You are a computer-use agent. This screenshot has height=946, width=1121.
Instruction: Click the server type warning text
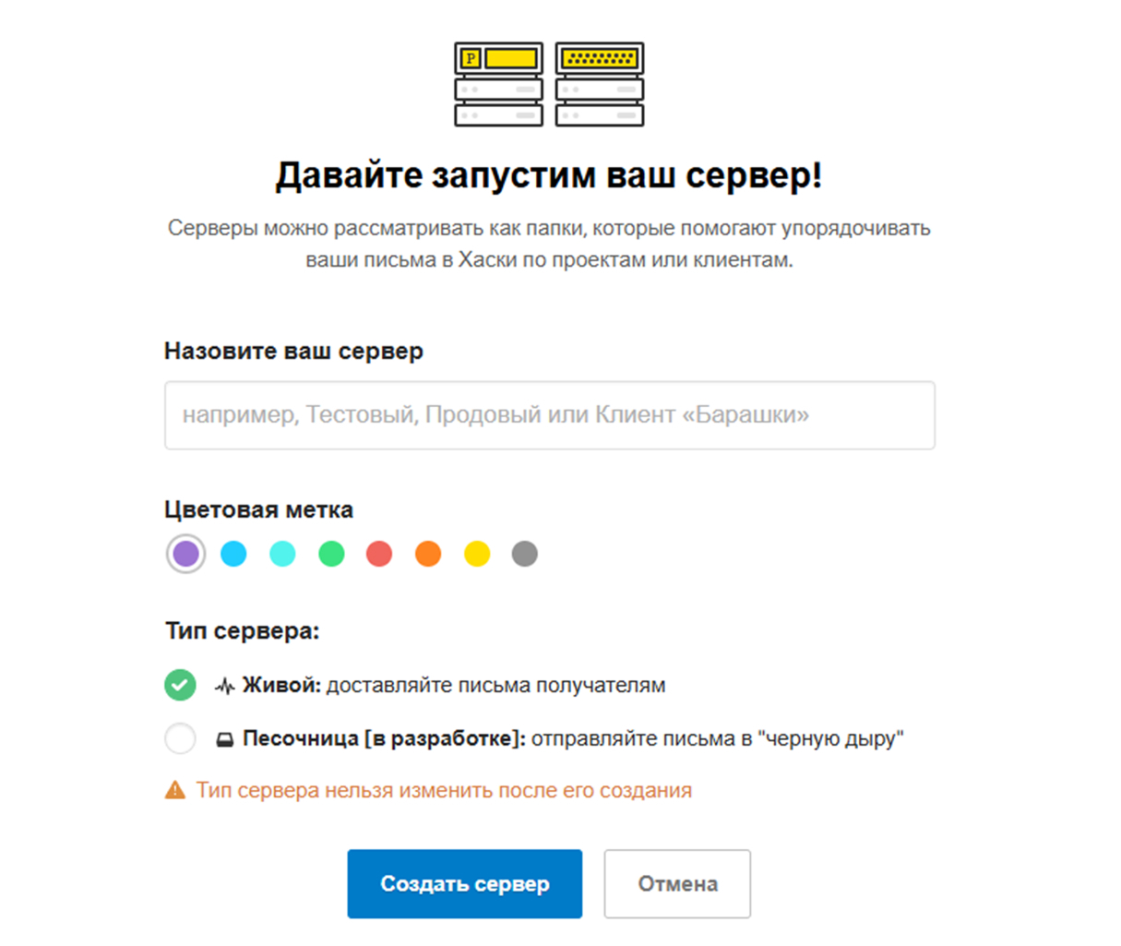click(444, 791)
